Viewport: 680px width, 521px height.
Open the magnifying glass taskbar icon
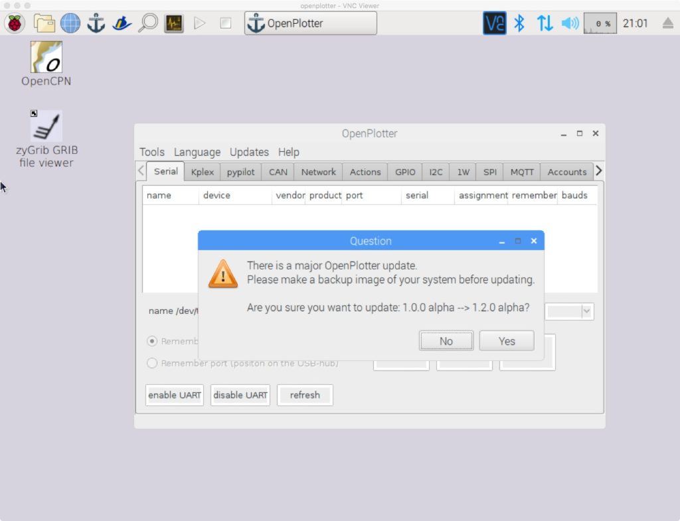(x=148, y=24)
